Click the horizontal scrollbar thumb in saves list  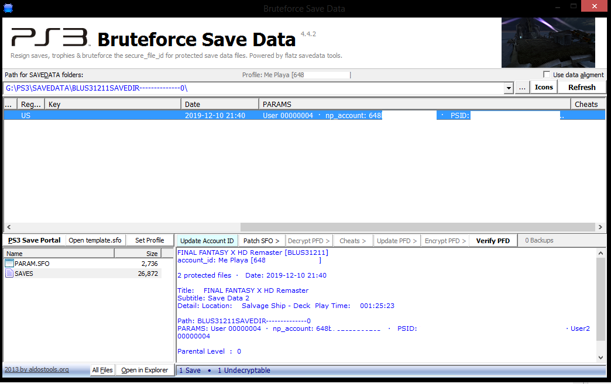[x=418, y=227]
